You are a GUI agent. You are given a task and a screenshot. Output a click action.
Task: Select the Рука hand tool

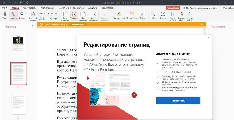pyautogui.click(x=5, y=16)
